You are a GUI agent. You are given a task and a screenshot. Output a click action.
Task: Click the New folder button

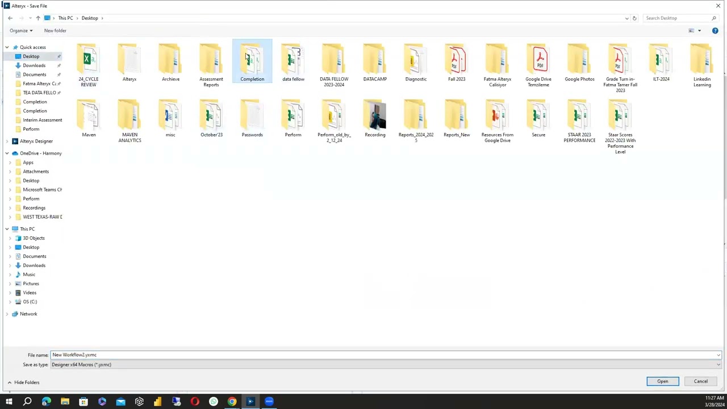click(x=55, y=31)
